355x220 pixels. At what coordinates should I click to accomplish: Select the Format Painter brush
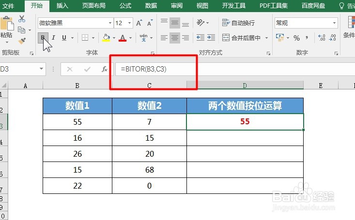pos(22,41)
